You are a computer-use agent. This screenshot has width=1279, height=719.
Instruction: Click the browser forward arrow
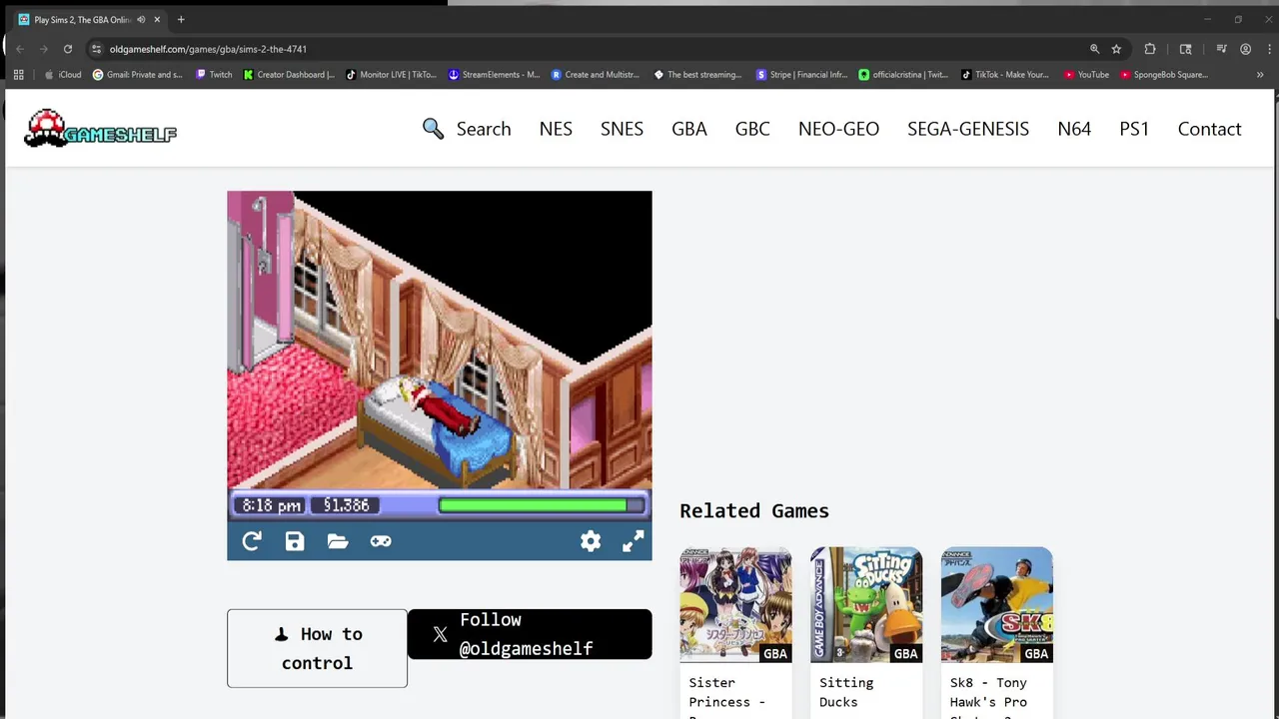(43, 49)
